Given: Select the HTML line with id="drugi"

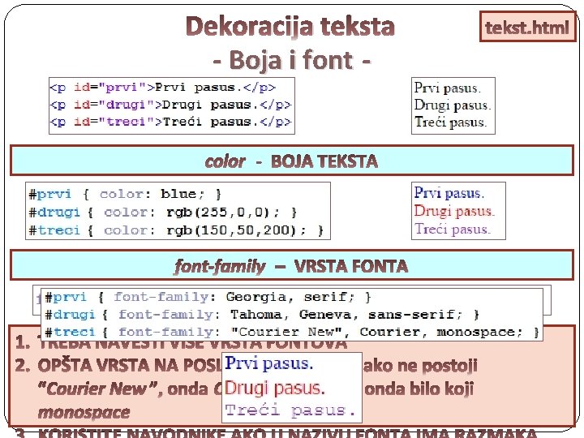Looking at the screenshot, I should tap(170, 105).
